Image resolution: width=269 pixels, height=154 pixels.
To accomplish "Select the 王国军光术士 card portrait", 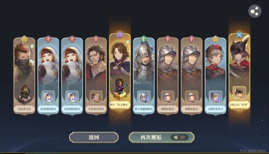I will pyautogui.click(x=216, y=75).
